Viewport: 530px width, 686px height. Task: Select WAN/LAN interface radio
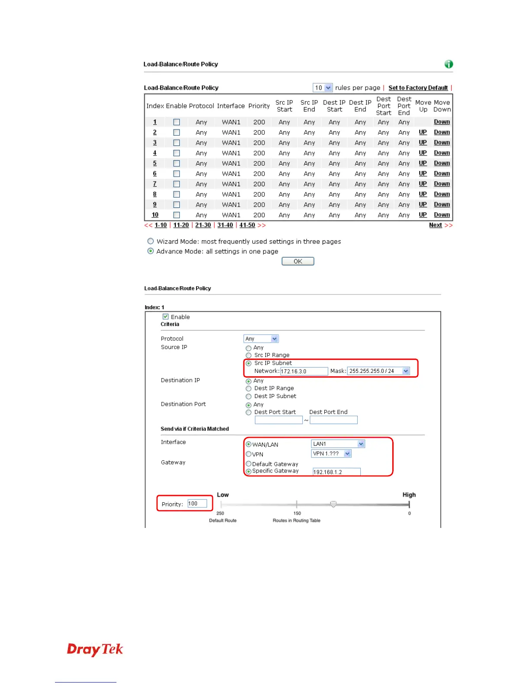pyautogui.click(x=249, y=444)
